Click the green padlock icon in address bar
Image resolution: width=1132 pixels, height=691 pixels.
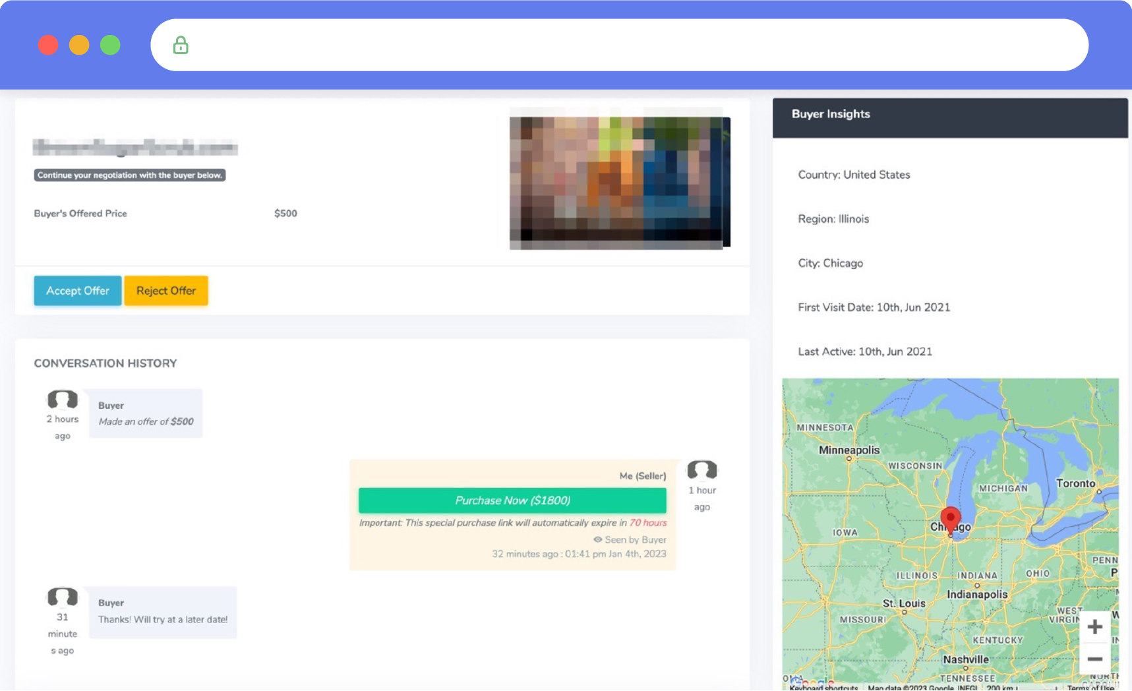click(181, 45)
